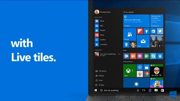Open News in the Most Used list

[x=99, y=35]
